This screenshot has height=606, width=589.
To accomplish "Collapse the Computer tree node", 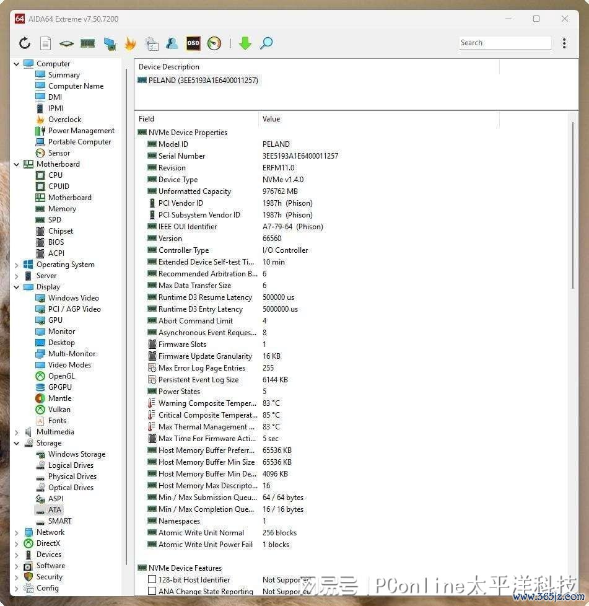I will point(16,64).
